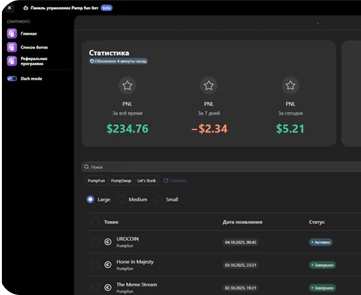Open The Meme Stream token name
Screen dimensions: 361x295
[137, 285]
